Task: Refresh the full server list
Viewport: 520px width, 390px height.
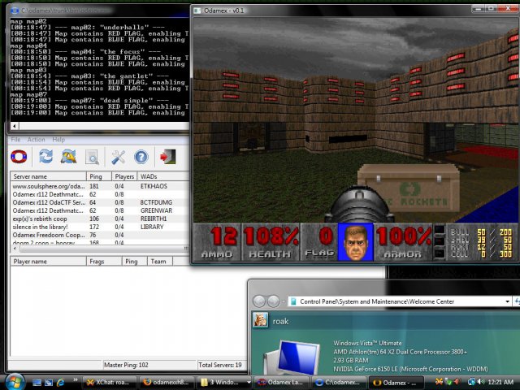Action: click(45, 157)
